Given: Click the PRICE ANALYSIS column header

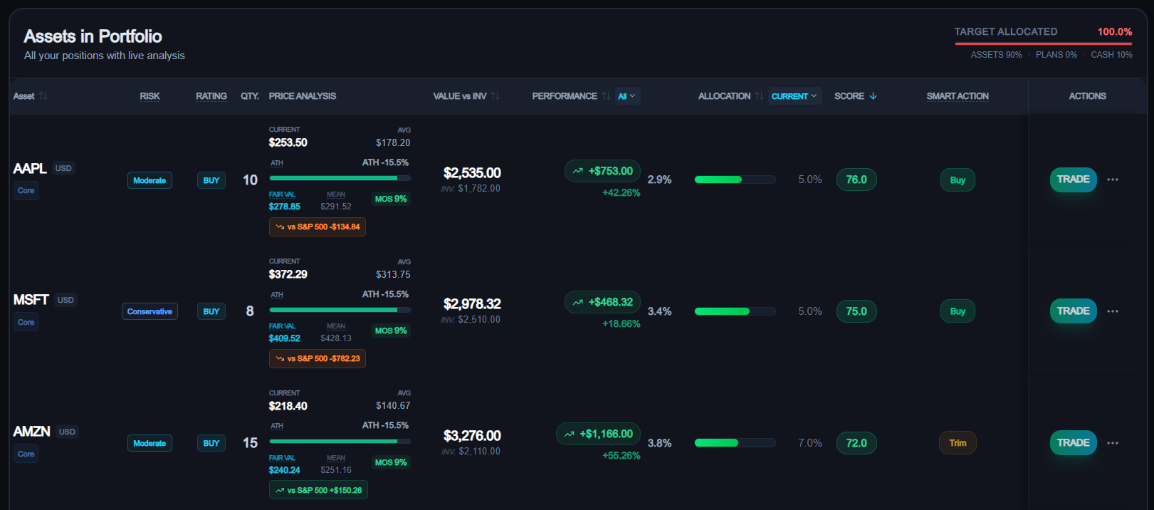Looking at the screenshot, I should pyautogui.click(x=303, y=96).
